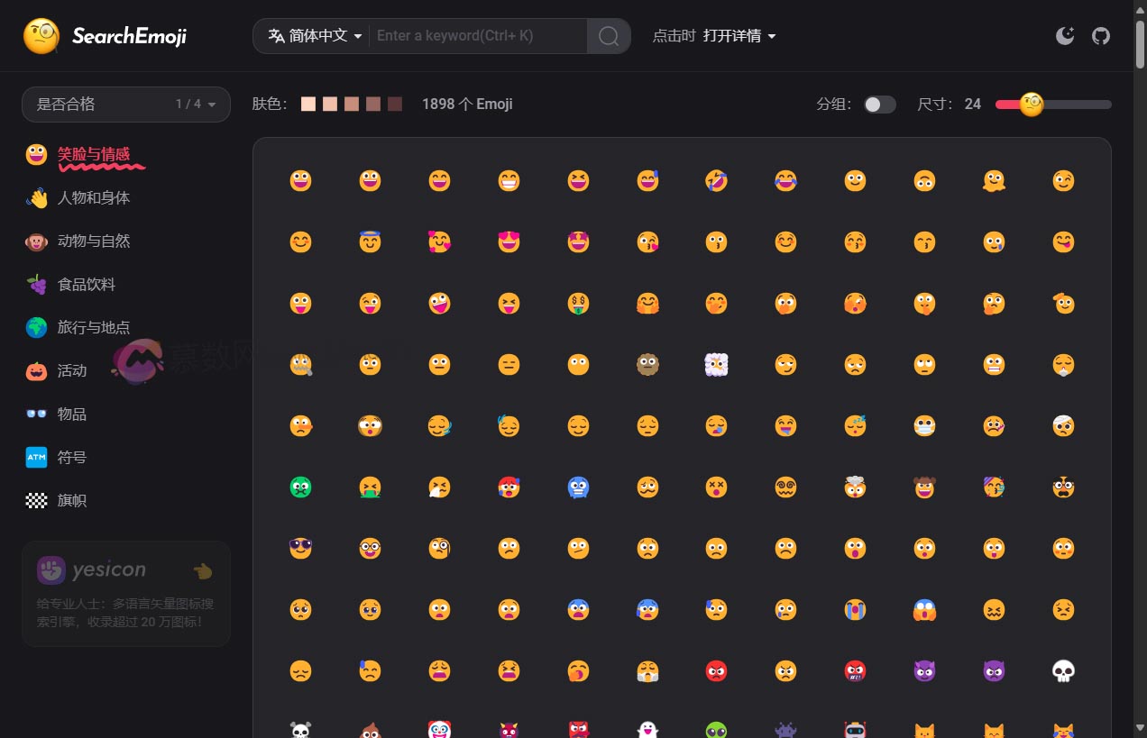Screen dimensions: 1147x738
Task: Click the money-mouth face emoji
Action: tap(578, 303)
